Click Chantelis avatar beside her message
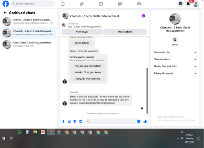Screen dimensions: 204x148 [64, 103]
